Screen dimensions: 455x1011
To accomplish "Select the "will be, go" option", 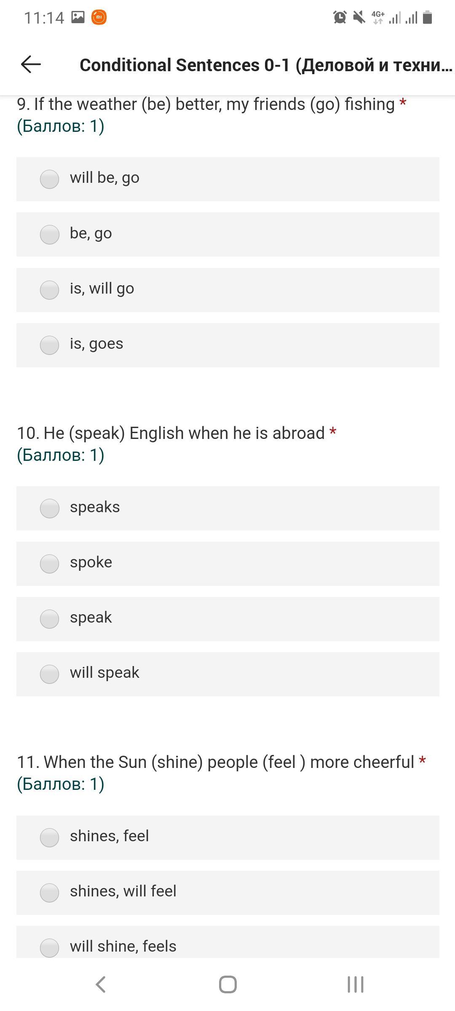I will click(50, 179).
